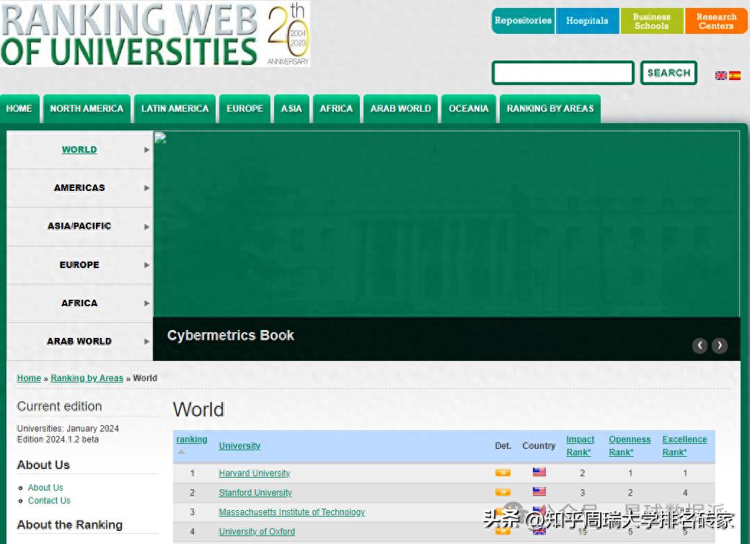Open the Massachusetts Institute of Technology link
Image resolution: width=750 pixels, height=544 pixels.
(291, 512)
